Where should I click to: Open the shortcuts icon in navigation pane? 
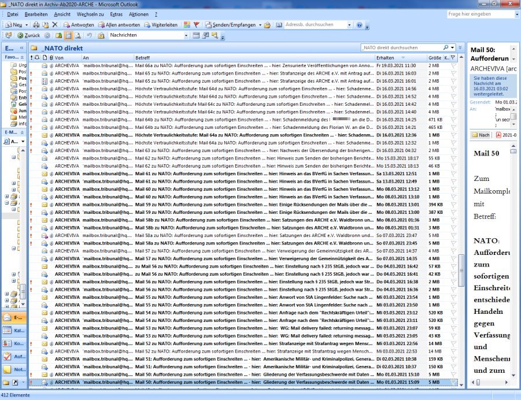click(15, 383)
